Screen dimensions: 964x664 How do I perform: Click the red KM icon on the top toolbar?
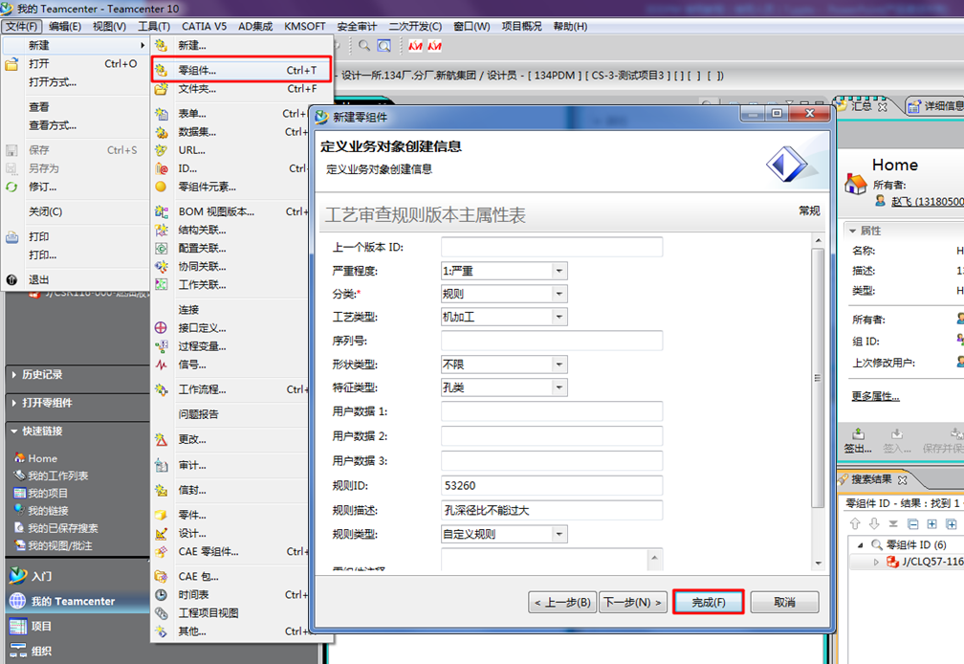pyautogui.click(x=415, y=44)
